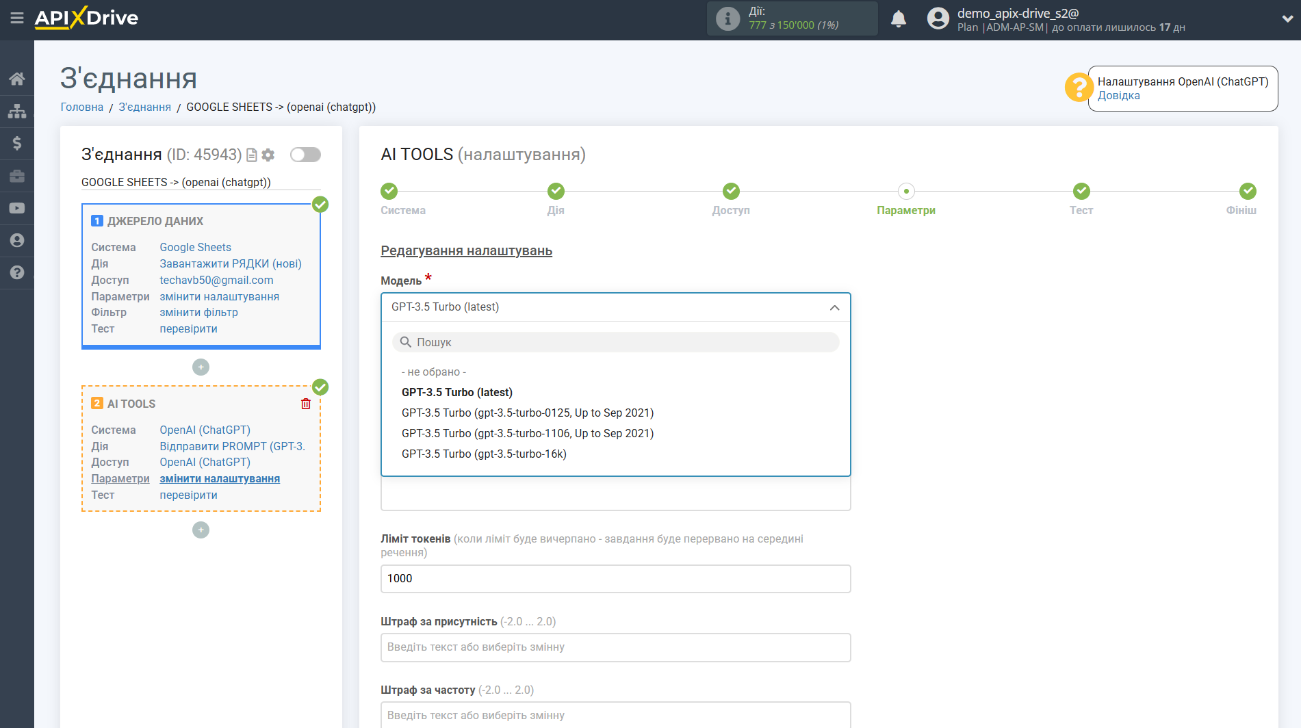Open the briefcase sidebar icon
Image resolution: width=1301 pixels, height=728 pixels.
(16, 176)
